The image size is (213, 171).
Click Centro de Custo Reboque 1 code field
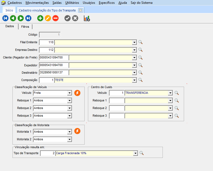117,101
